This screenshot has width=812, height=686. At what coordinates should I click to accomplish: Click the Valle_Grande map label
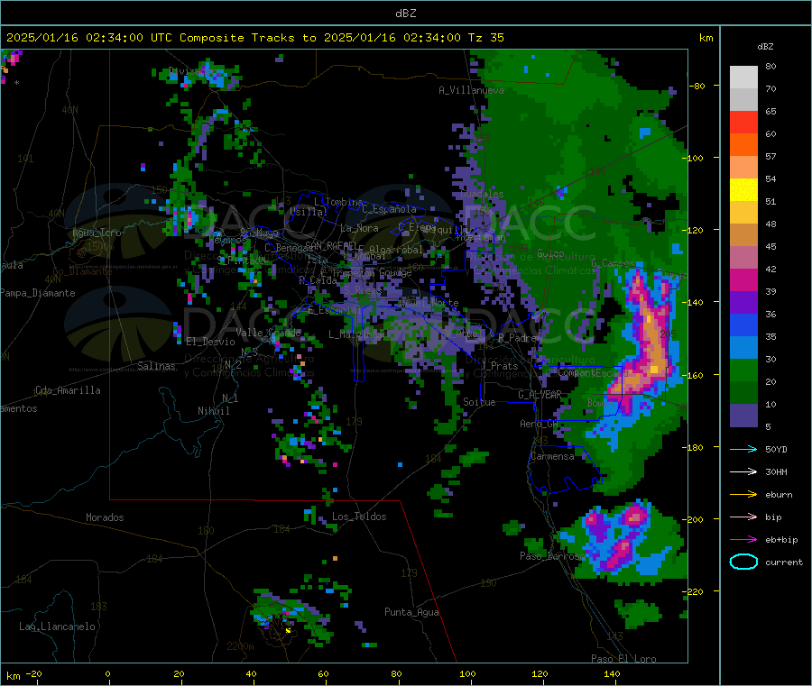pyautogui.click(x=269, y=332)
